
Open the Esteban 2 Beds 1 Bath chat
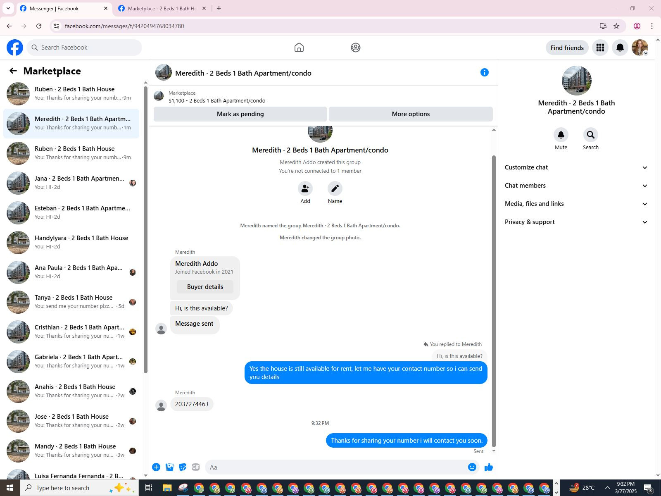(71, 213)
